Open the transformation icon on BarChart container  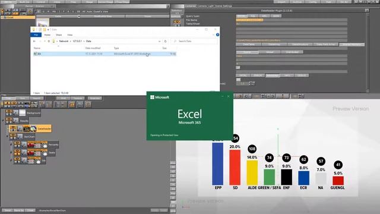pyautogui.click(x=20, y=137)
